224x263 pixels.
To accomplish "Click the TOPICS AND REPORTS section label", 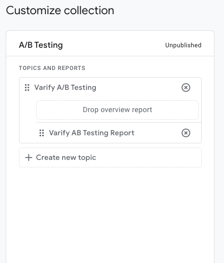I will coord(52,68).
